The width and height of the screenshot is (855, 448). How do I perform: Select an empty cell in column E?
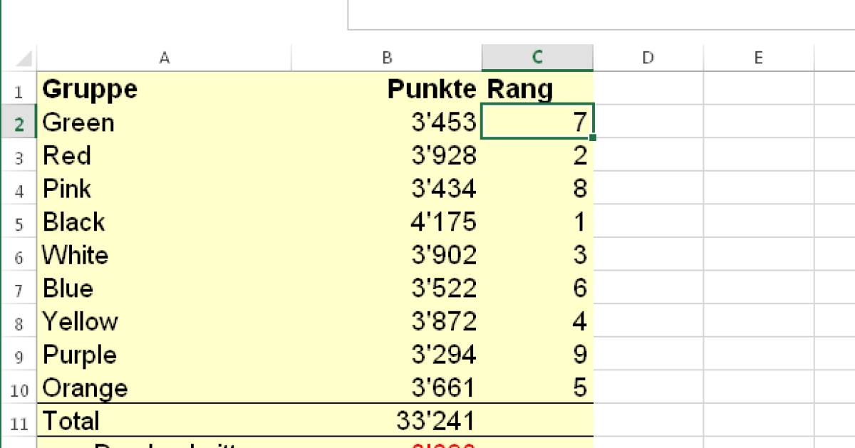(758, 222)
